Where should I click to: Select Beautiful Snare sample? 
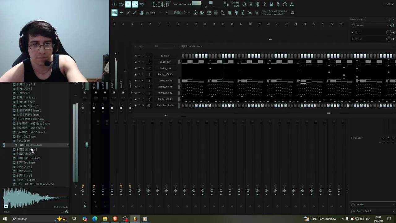click(26, 102)
